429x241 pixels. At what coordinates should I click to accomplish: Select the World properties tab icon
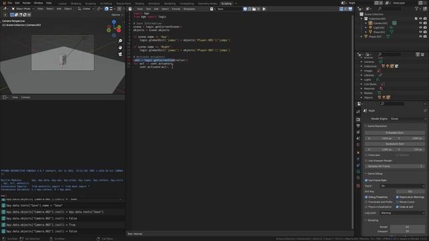pyautogui.click(x=358, y=145)
